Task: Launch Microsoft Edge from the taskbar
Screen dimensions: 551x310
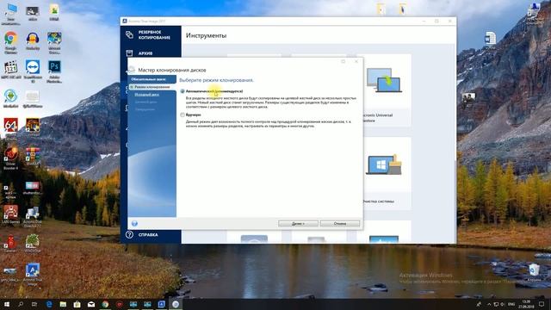Action: click(x=49, y=304)
